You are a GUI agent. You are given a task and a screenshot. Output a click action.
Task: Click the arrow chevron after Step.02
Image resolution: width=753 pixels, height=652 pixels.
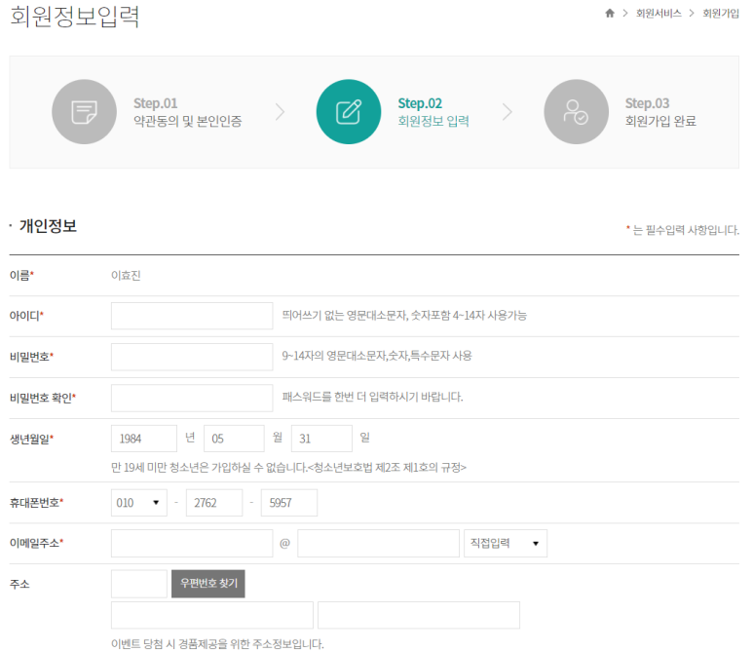[508, 111]
